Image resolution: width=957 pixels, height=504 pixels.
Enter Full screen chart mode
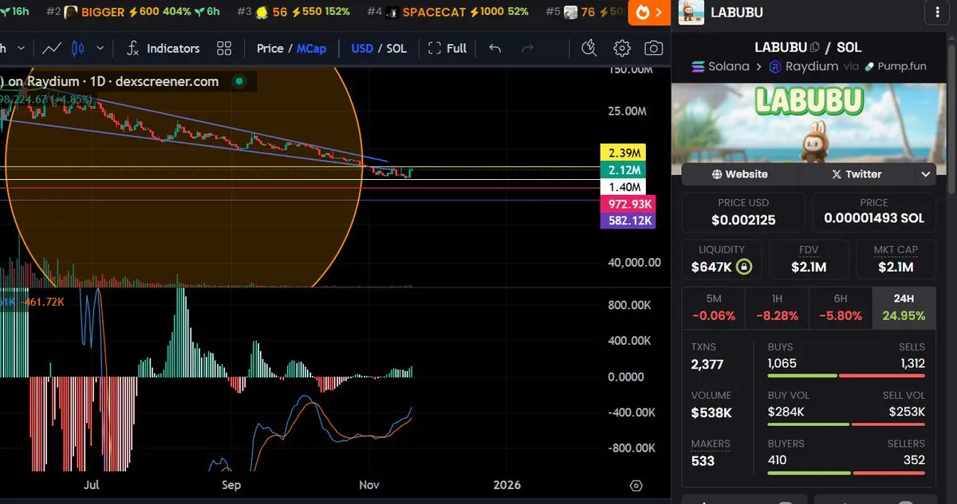(x=447, y=49)
